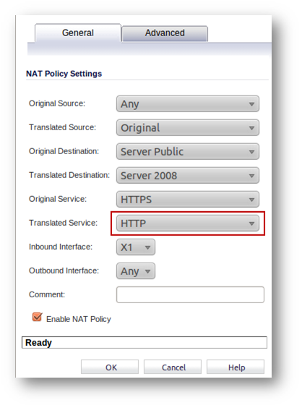This screenshot has height=408, width=302.
Task: Click arrow icon of Outbound Interface dropdown
Action: click(x=147, y=271)
